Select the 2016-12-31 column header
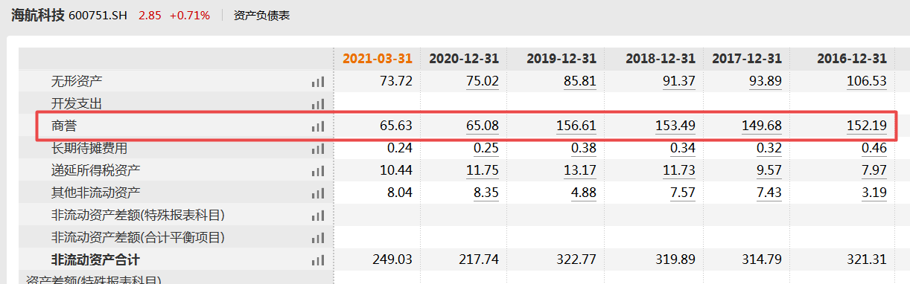Image resolution: width=910 pixels, height=284 pixels. point(852,58)
